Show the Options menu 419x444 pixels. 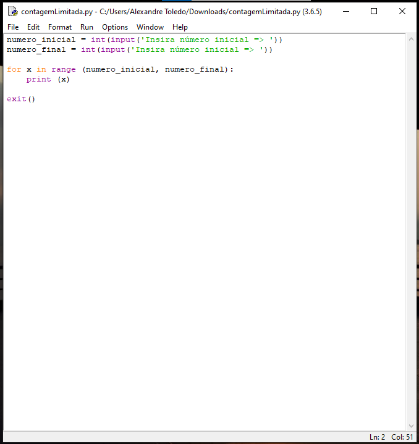pyautogui.click(x=115, y=27)
